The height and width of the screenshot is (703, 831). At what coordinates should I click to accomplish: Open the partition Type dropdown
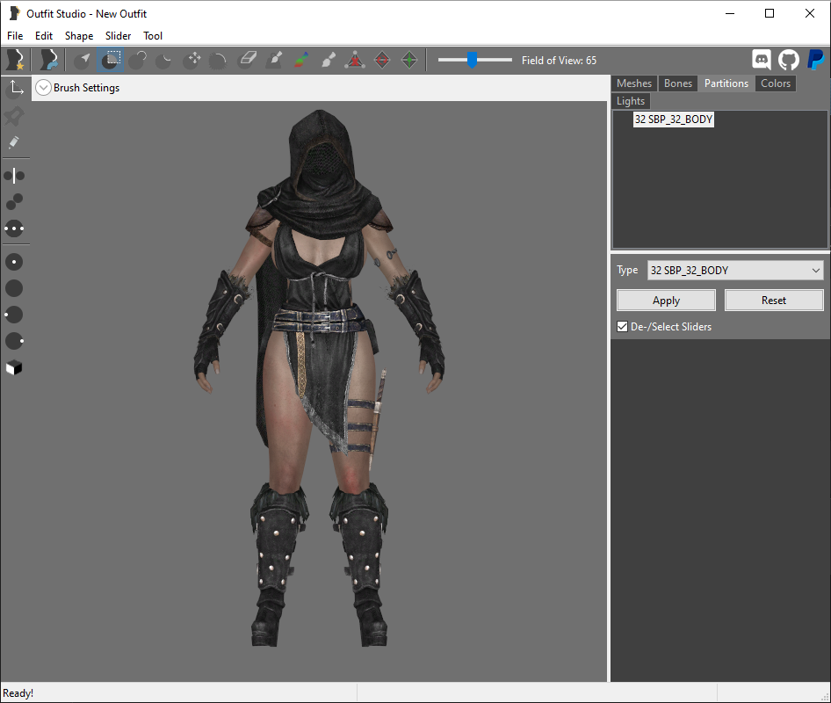pos(735,271)
